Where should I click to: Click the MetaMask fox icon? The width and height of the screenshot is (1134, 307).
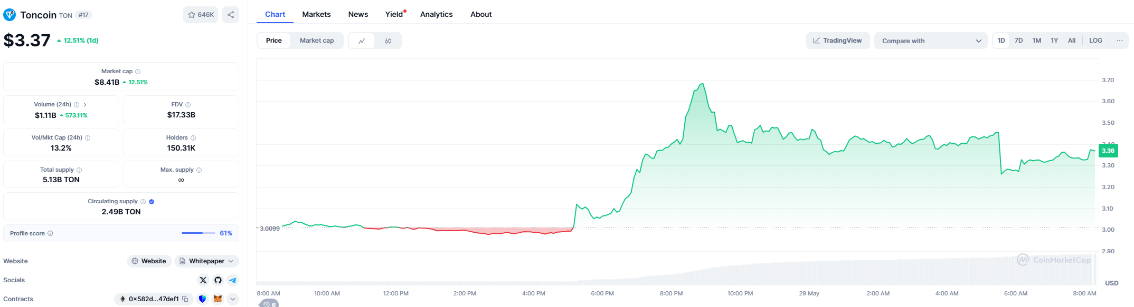[218, 299]
